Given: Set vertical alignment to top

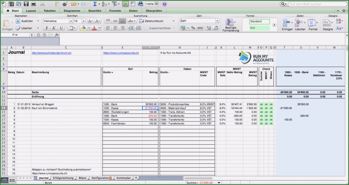Looking at the screenshot, I should 108,21.
